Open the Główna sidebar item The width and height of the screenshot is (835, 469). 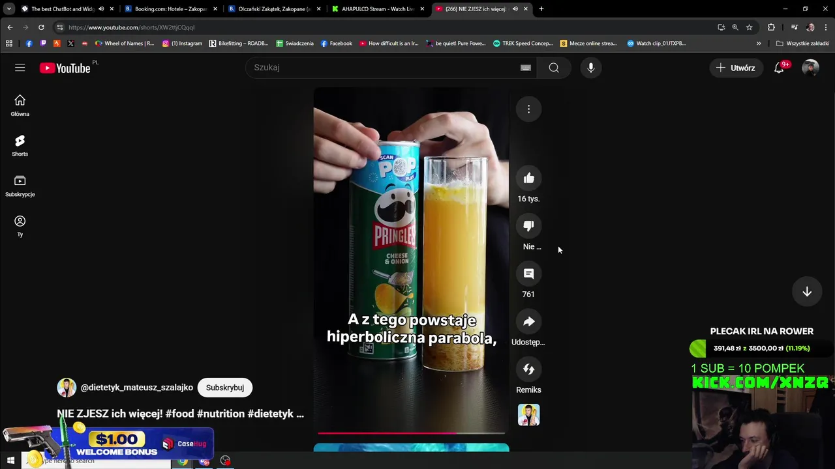point(20,105)
